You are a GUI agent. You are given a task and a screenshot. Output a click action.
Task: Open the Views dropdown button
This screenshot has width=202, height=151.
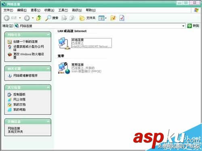[103, 18]
